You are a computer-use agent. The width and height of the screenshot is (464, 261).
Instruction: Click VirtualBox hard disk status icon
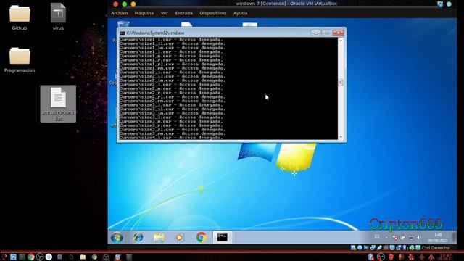tap(353, 248)
